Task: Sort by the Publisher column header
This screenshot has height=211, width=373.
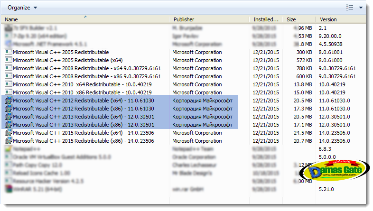Action: tap(184, 19)
